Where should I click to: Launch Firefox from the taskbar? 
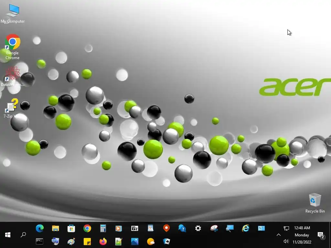(103, 242)
